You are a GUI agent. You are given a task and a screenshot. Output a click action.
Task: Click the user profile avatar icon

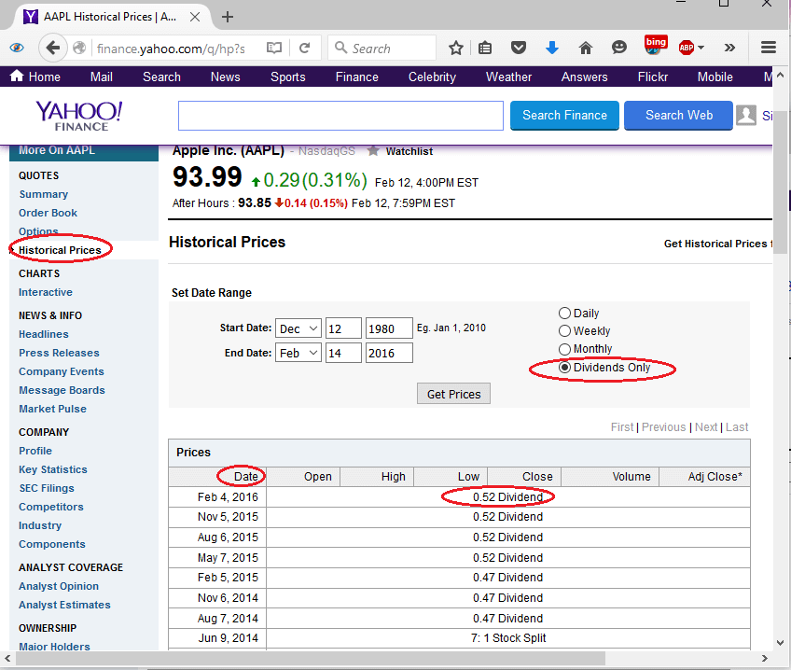pos(746,115)
